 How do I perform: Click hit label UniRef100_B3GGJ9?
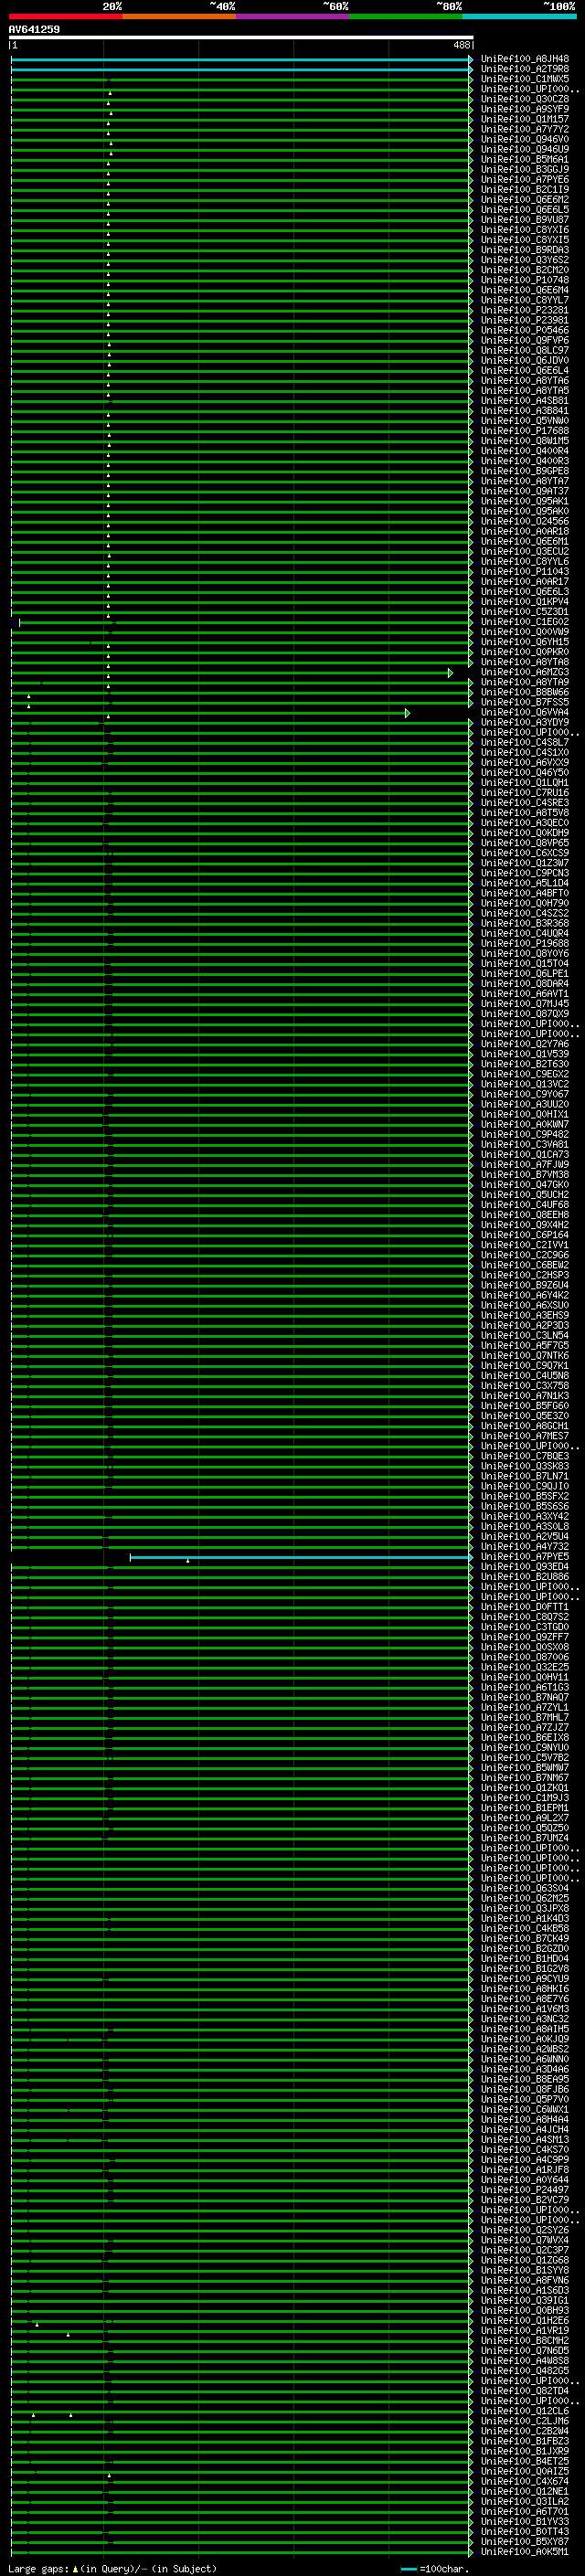525,169
